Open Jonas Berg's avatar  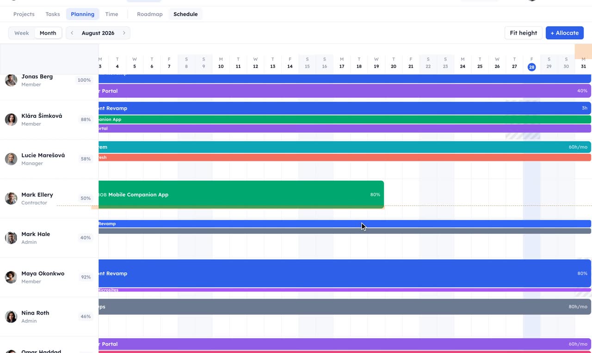pyautogui.click(x=11, y=80)
